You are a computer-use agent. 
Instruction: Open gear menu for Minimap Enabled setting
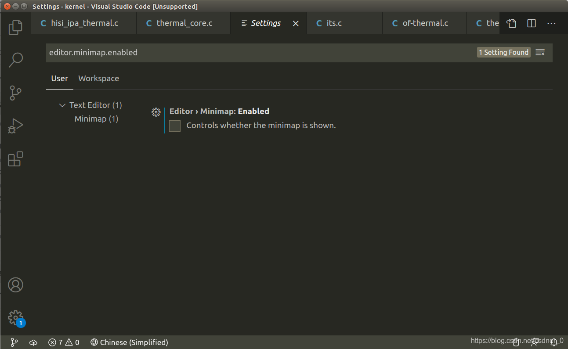pyautogui.click(x=156, y=112)
